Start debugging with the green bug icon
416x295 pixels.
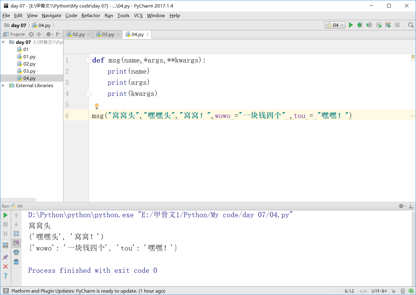click(x=360, y=25)
